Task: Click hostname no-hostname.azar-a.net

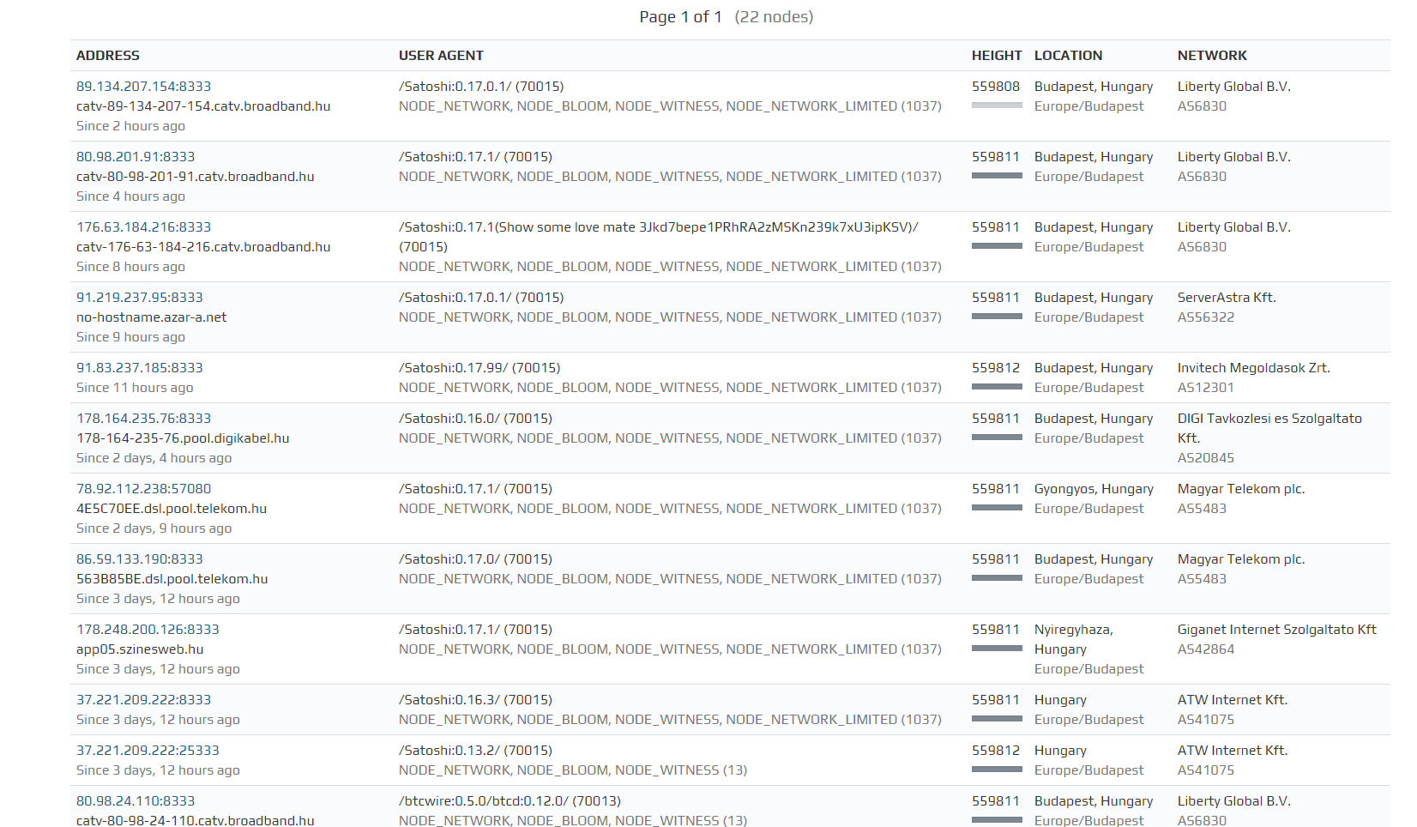Action: (152, 317)
